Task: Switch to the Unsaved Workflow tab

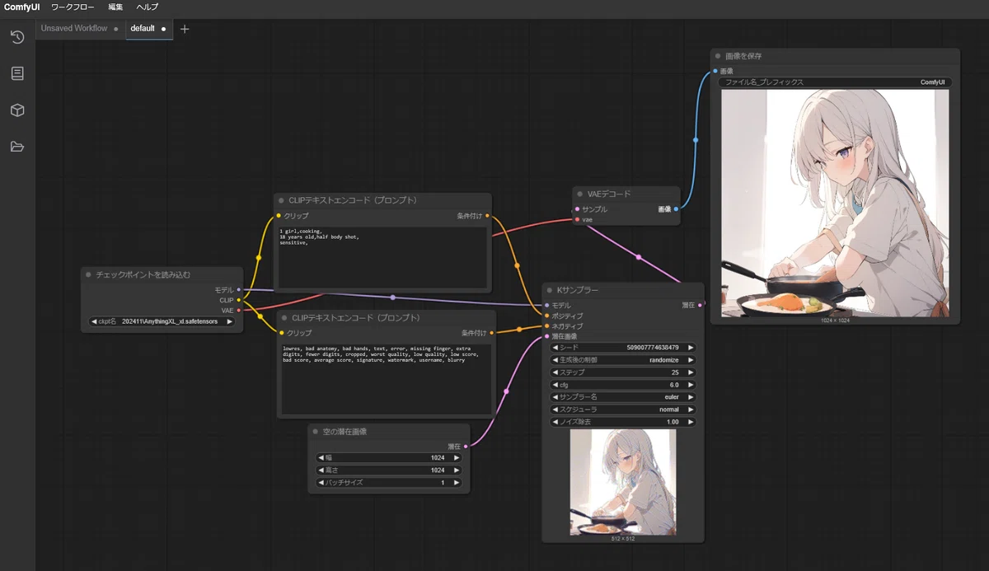Action: pos(80,28)
